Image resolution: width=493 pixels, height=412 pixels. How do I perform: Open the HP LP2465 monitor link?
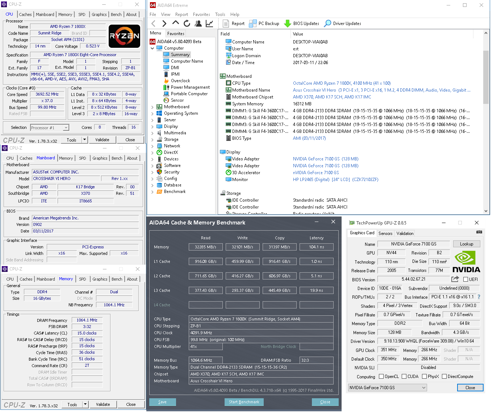tap(335, 180)
